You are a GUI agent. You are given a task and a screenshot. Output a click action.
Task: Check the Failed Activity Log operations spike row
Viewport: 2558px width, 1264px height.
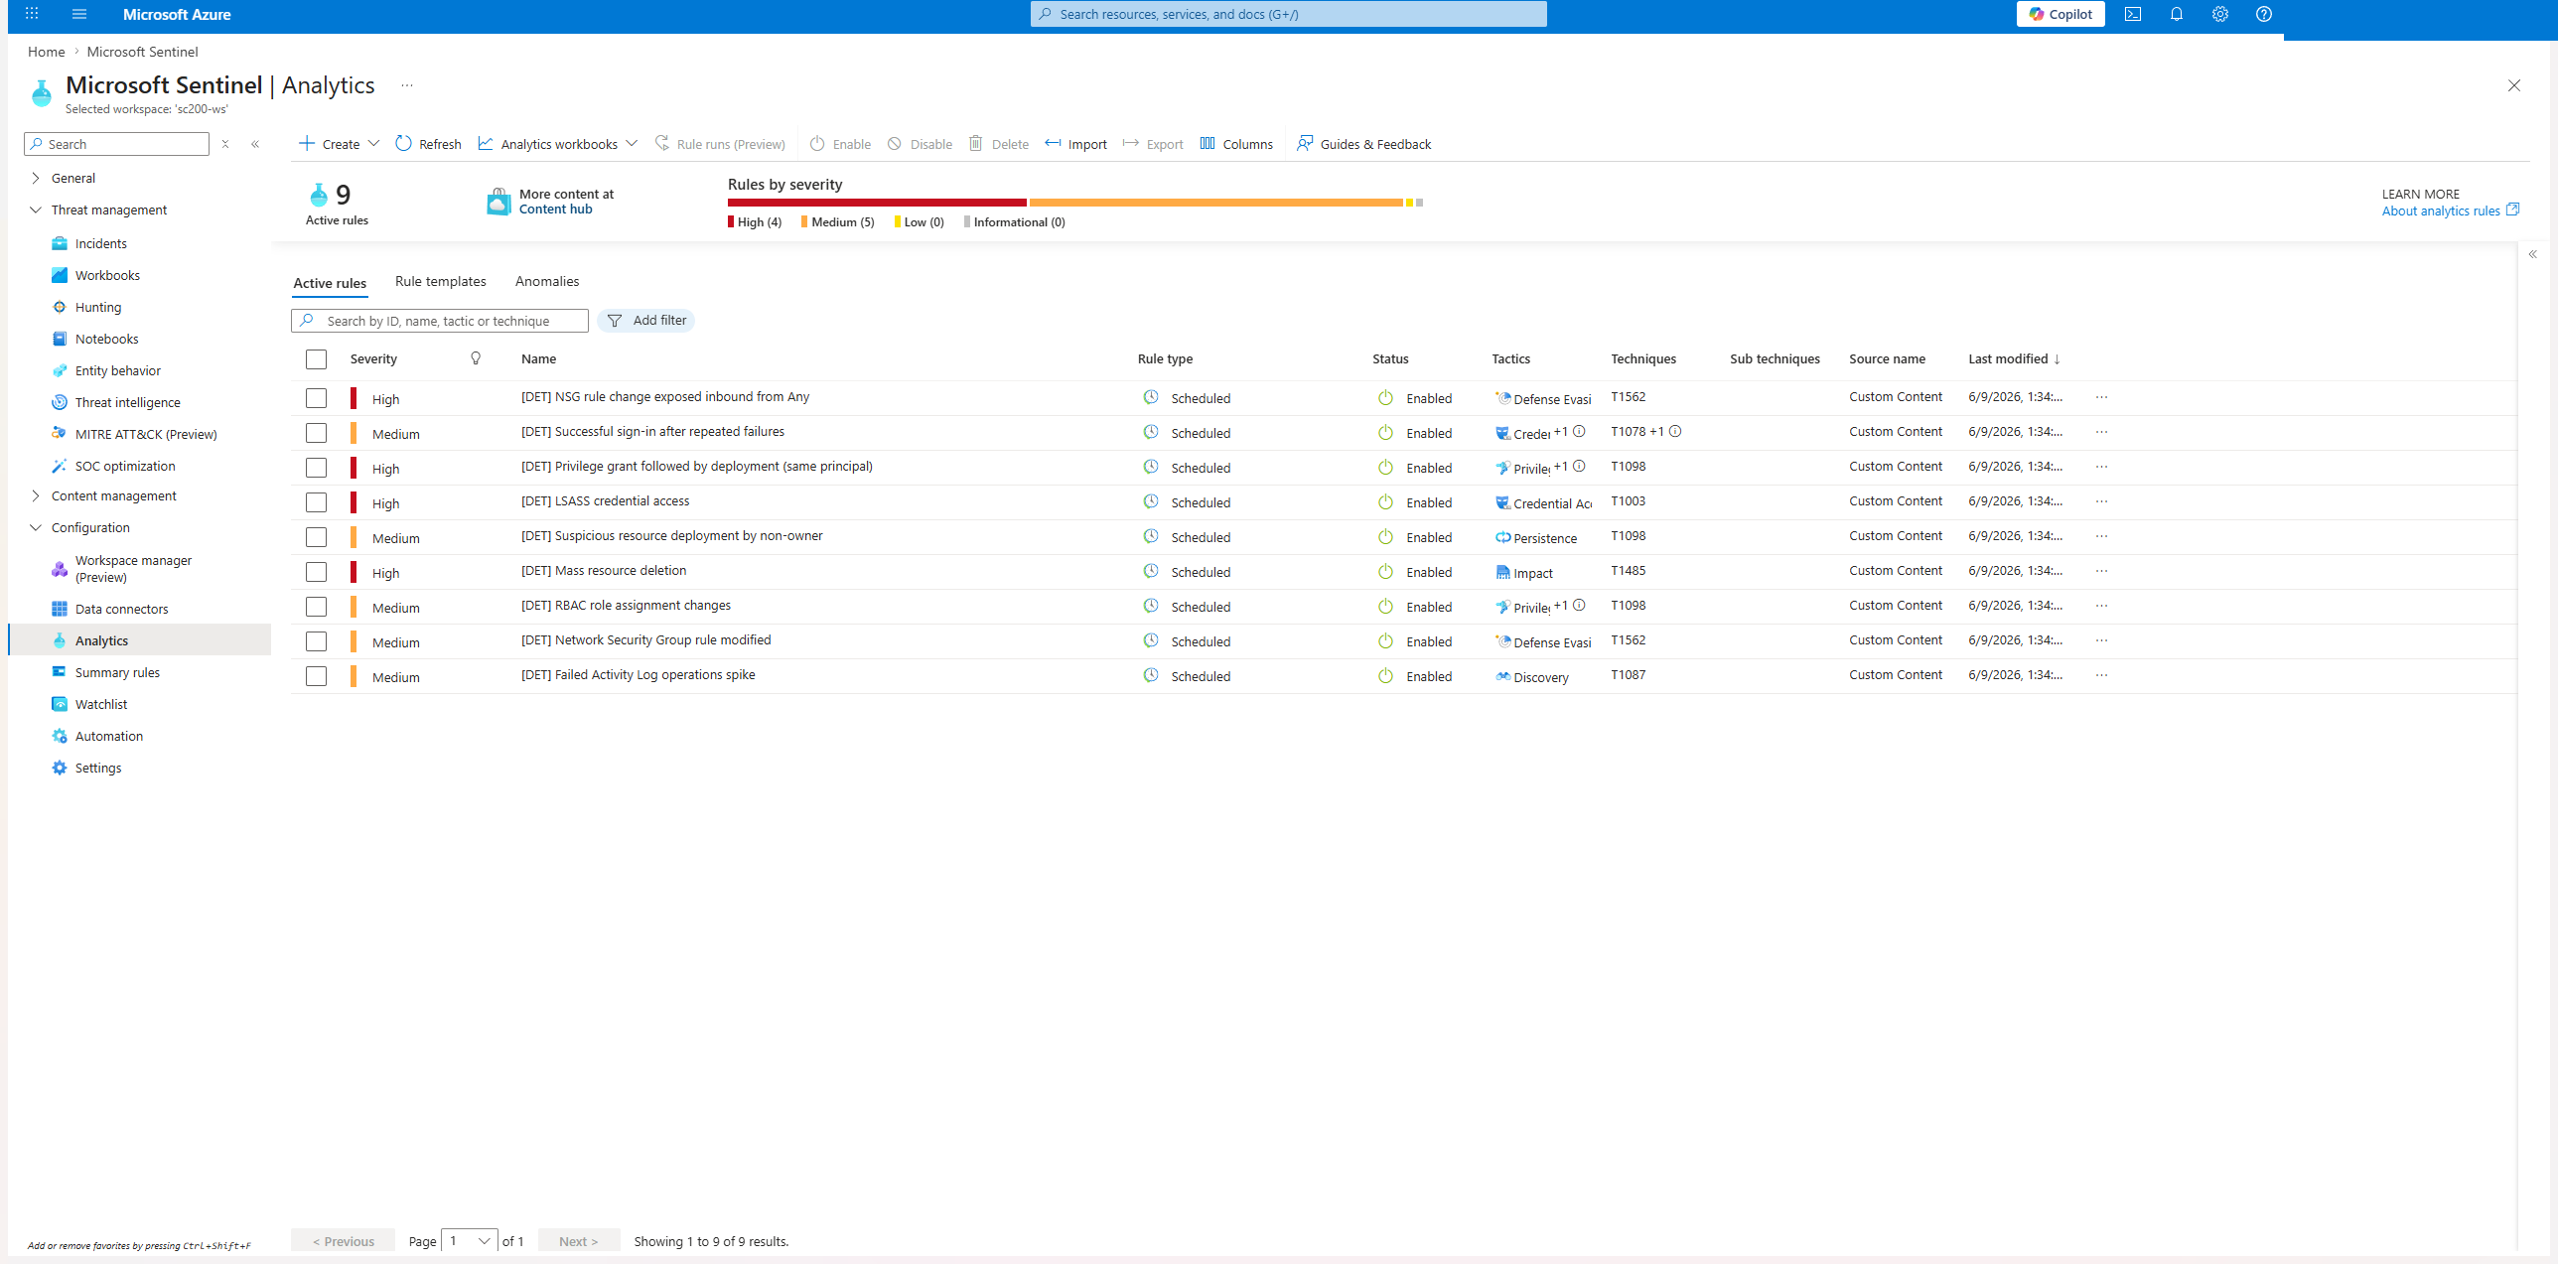click(316, 676)
